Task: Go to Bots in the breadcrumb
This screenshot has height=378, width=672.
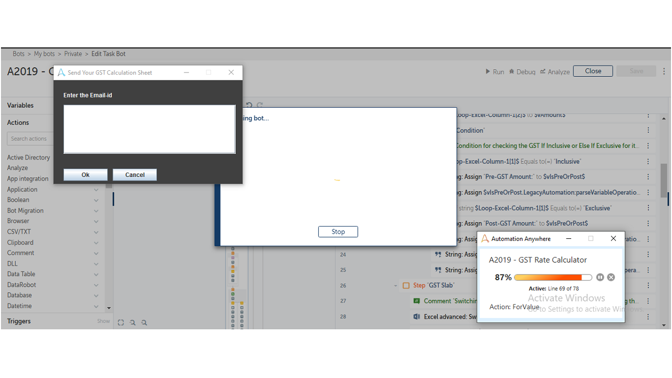Action: [x=19, y=54]
